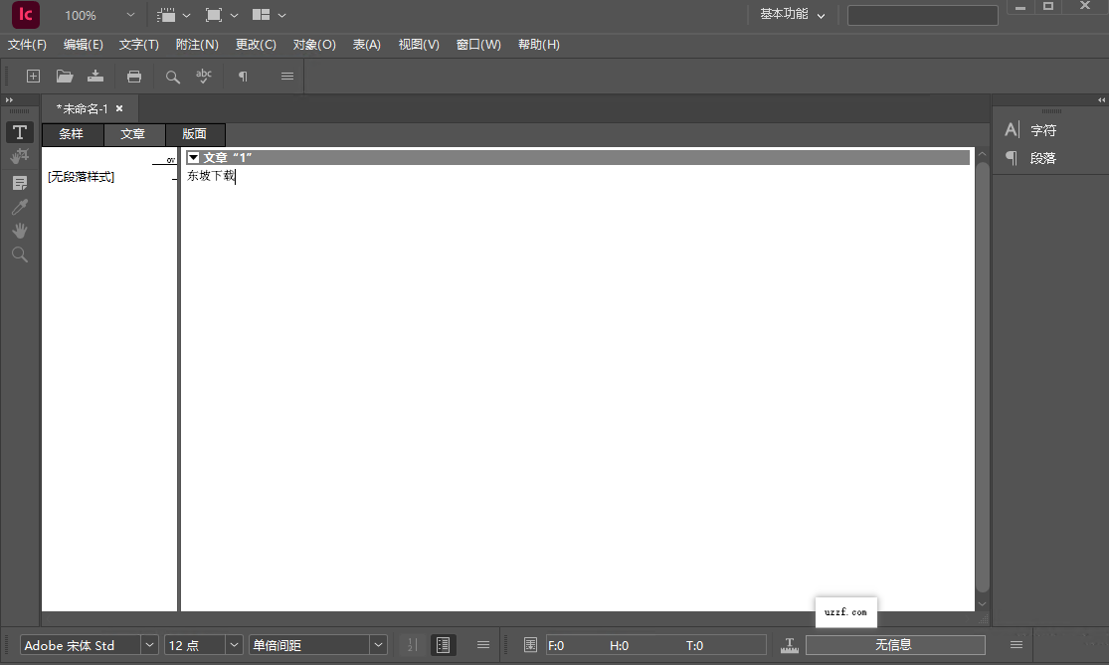
Task: Toggle hidden characters with pilcrow icon
Action: [x=243, y=76]
